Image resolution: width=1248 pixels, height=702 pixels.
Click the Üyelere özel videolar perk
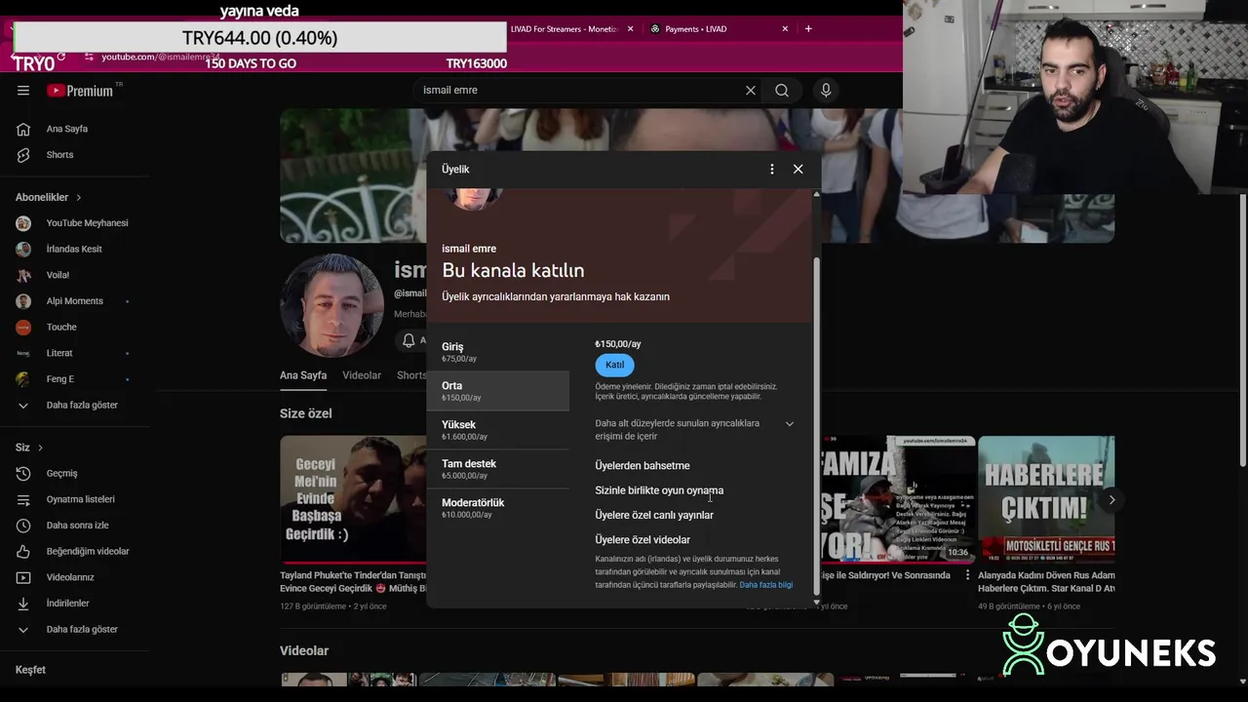(x=643, y=540)
